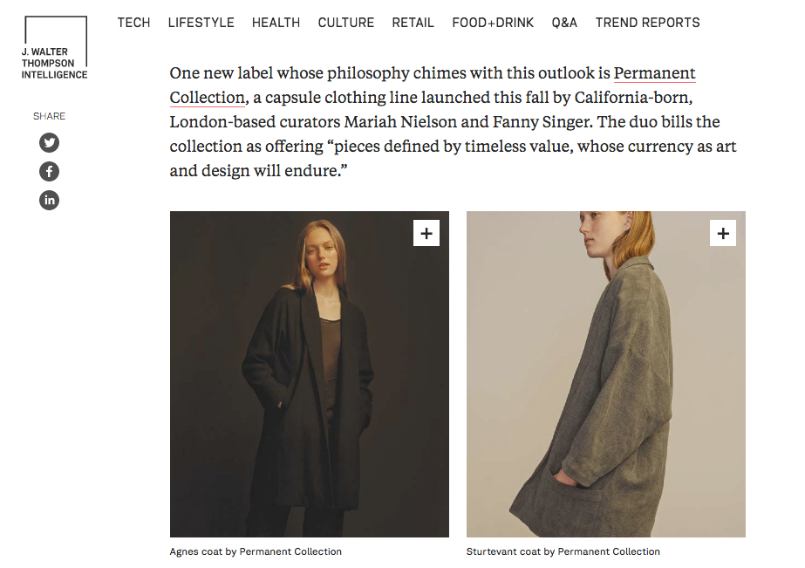Click the Sturtevant coat photo
The image size is (805, 568).
(605, 384)
